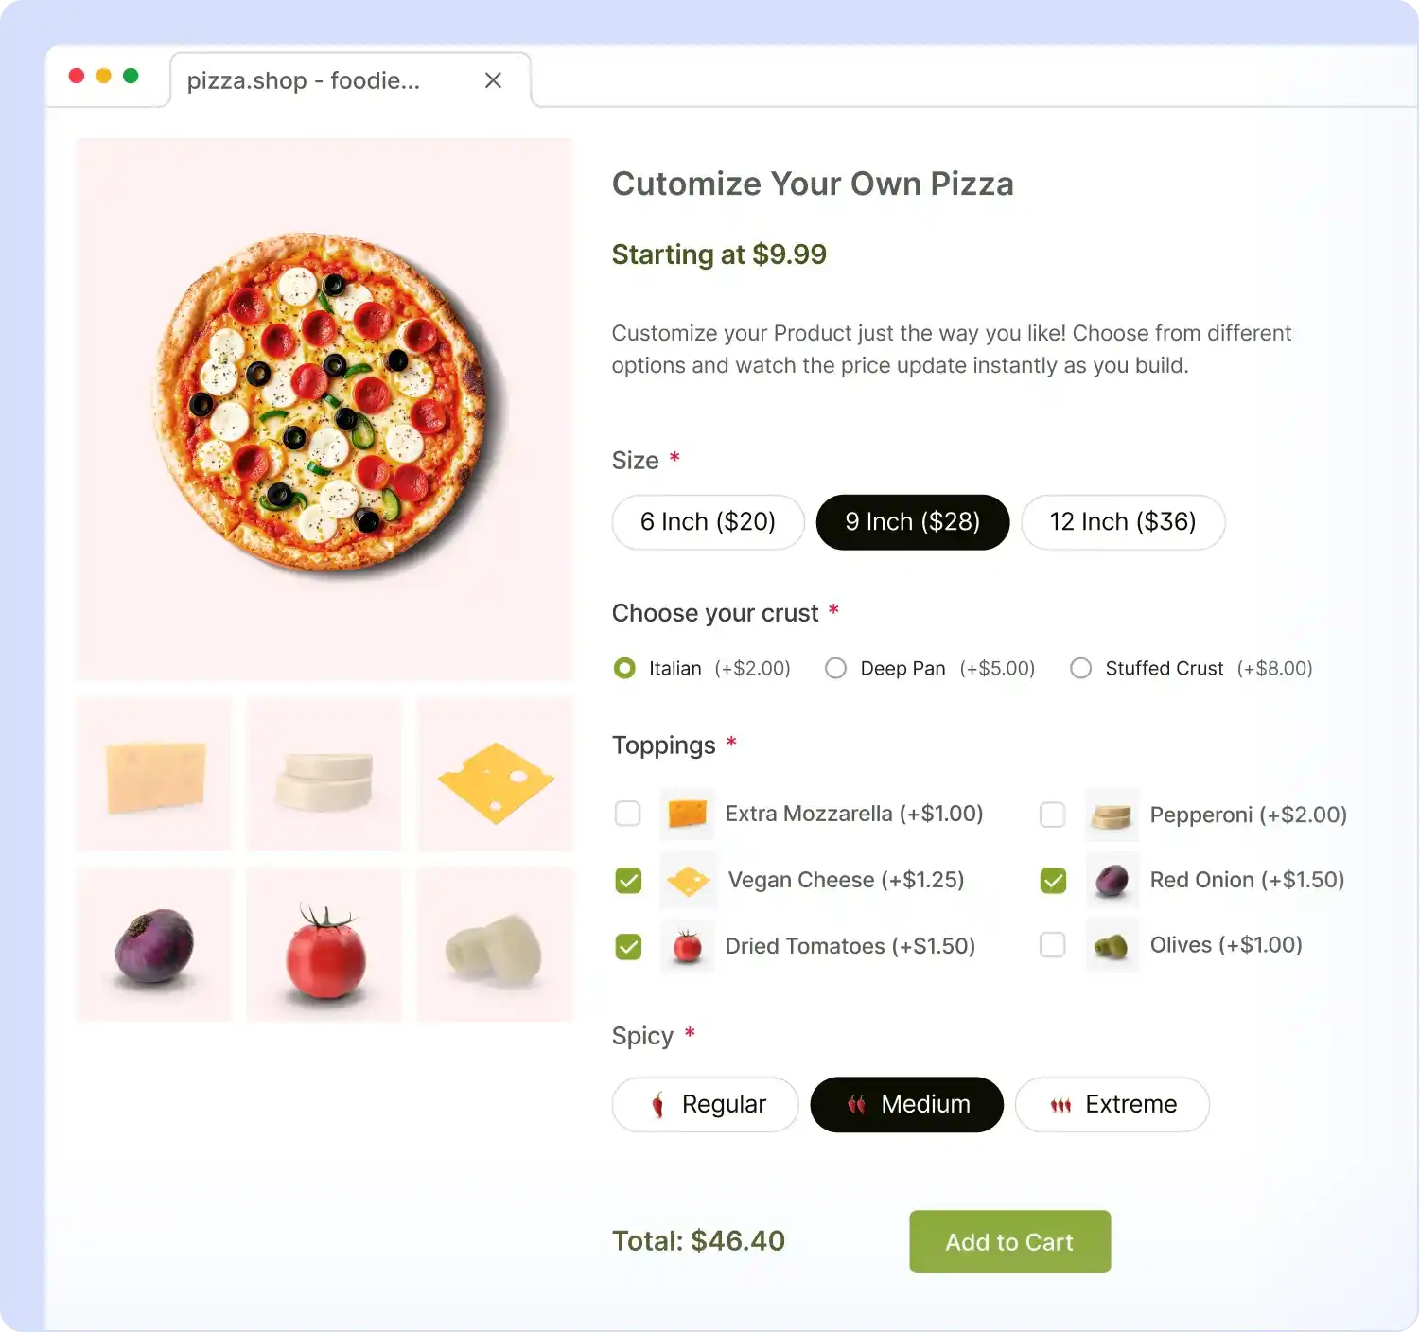Click the single chili icon on Regular

(657, 1104)
